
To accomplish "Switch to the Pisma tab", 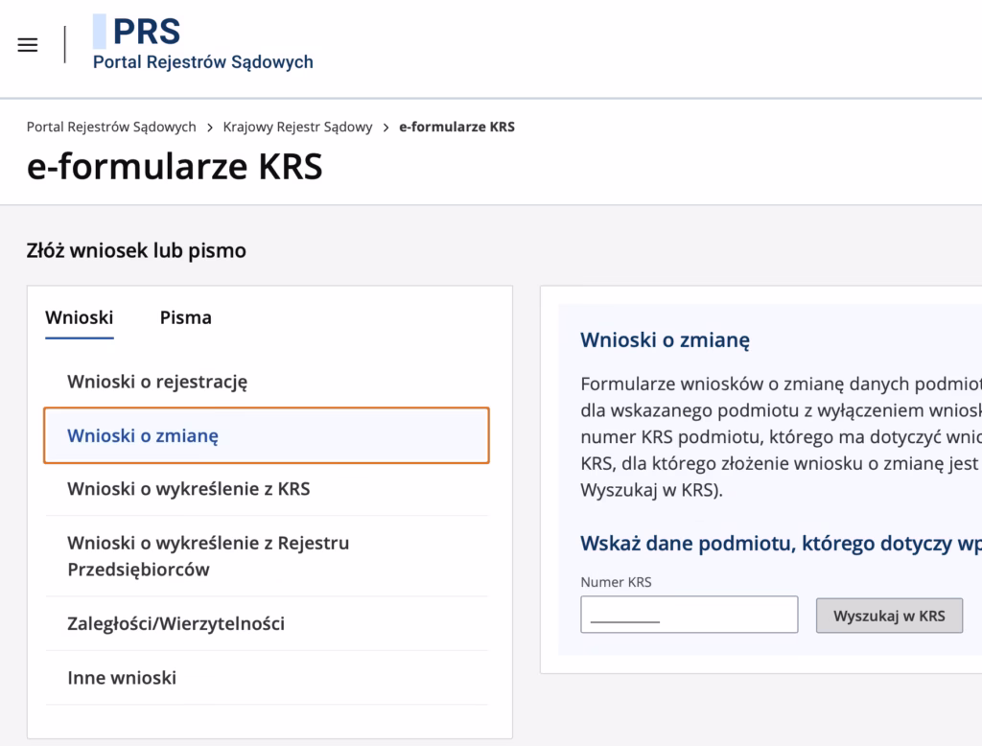I will [185, 317].
